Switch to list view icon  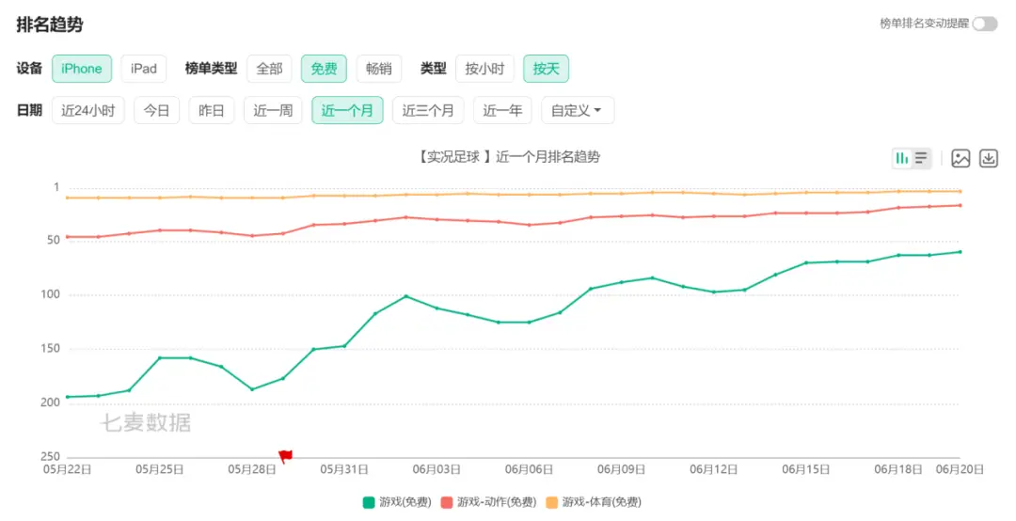[921, 158]
